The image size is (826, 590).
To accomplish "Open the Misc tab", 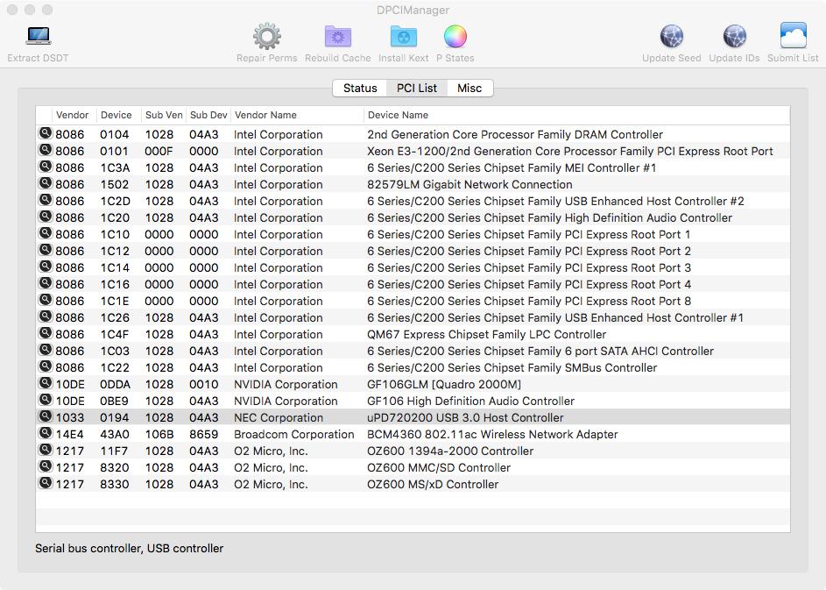I will (x=469, y=89).
